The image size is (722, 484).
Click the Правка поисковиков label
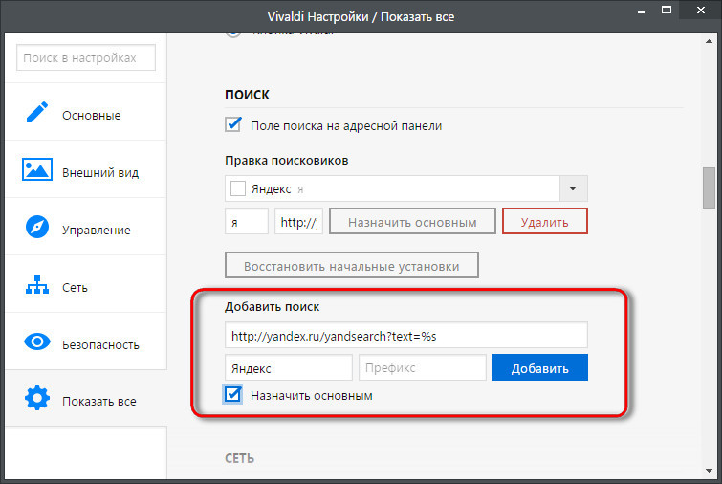pos(286,161)
